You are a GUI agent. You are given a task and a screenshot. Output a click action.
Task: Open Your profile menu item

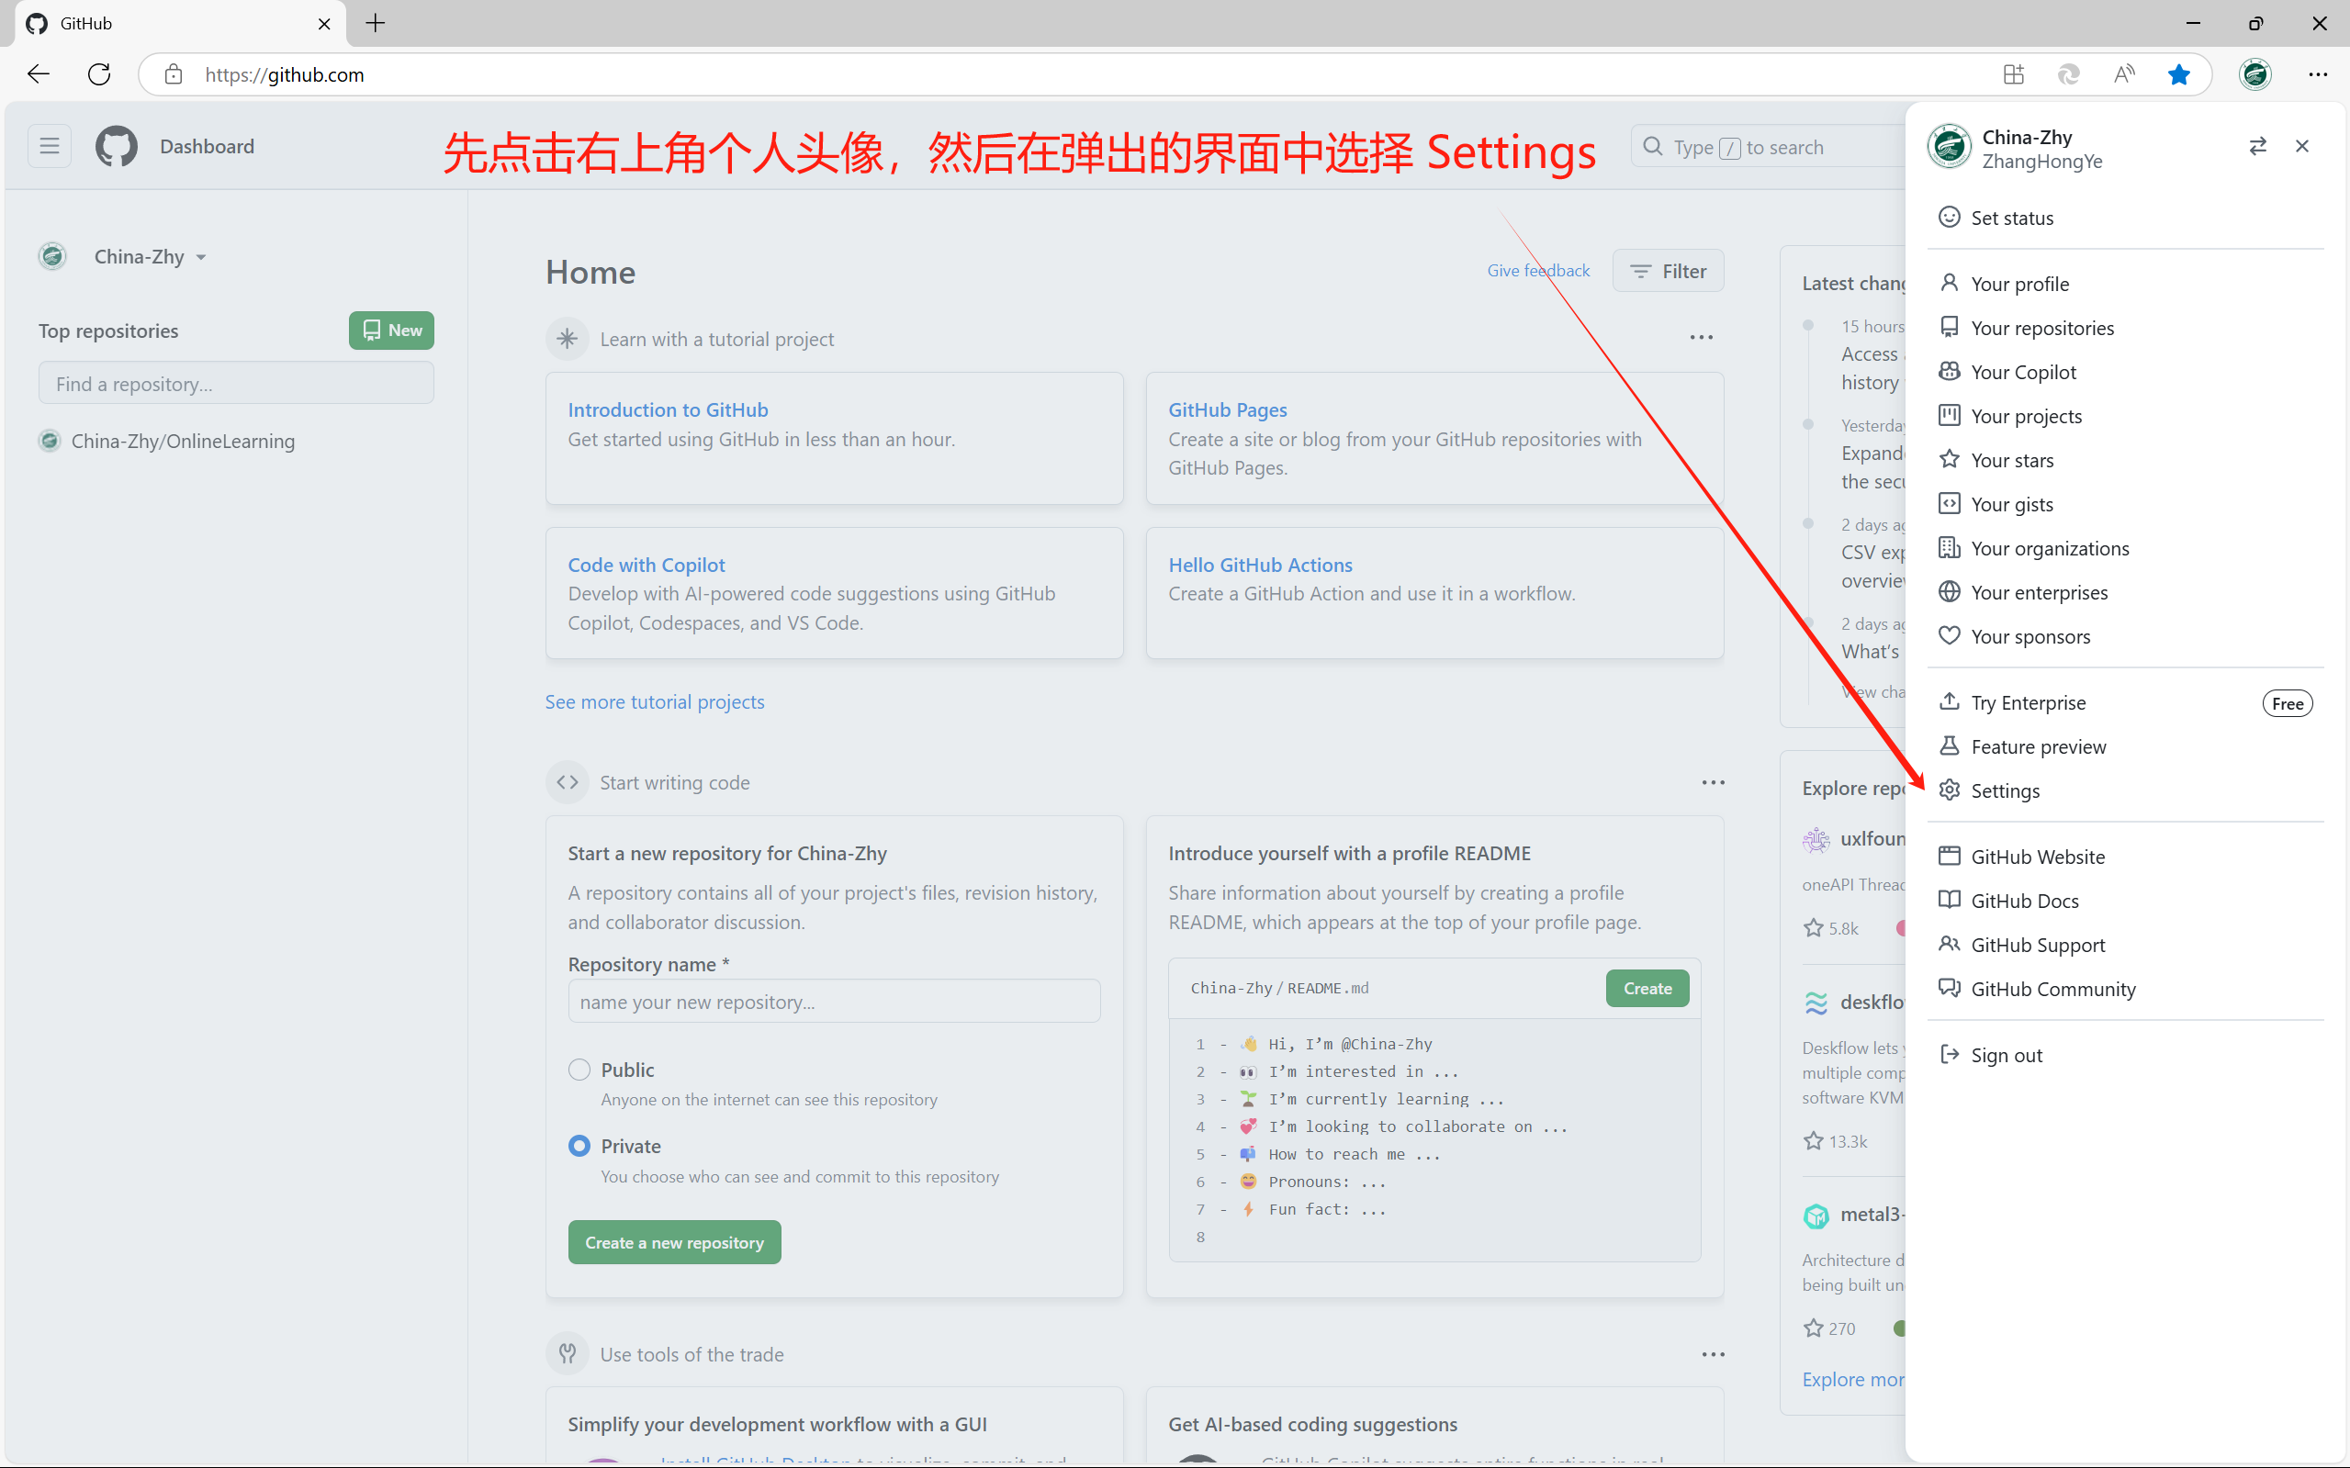point(2126,284)
